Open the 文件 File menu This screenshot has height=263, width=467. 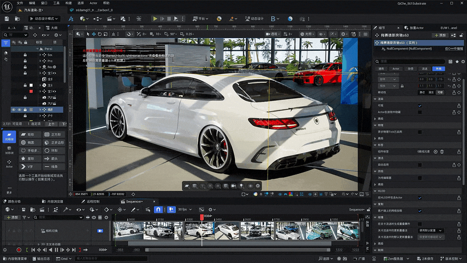coord(20,3)
